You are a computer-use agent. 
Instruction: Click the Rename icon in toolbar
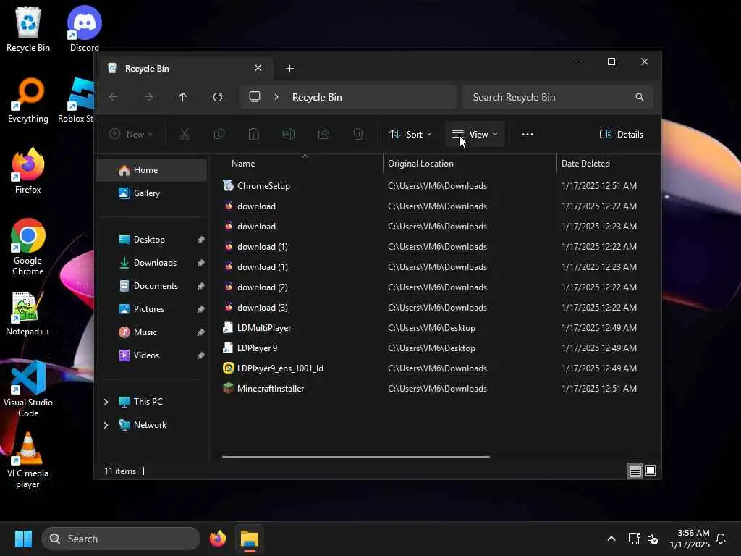pyautogui.click(x=289, y=134)
